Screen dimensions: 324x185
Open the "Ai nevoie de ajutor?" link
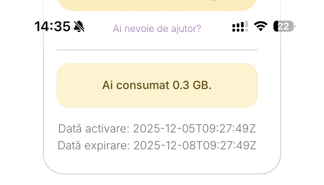(157, 28)
